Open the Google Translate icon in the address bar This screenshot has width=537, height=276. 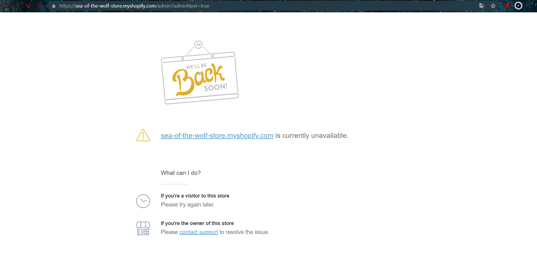pos(482,6)
